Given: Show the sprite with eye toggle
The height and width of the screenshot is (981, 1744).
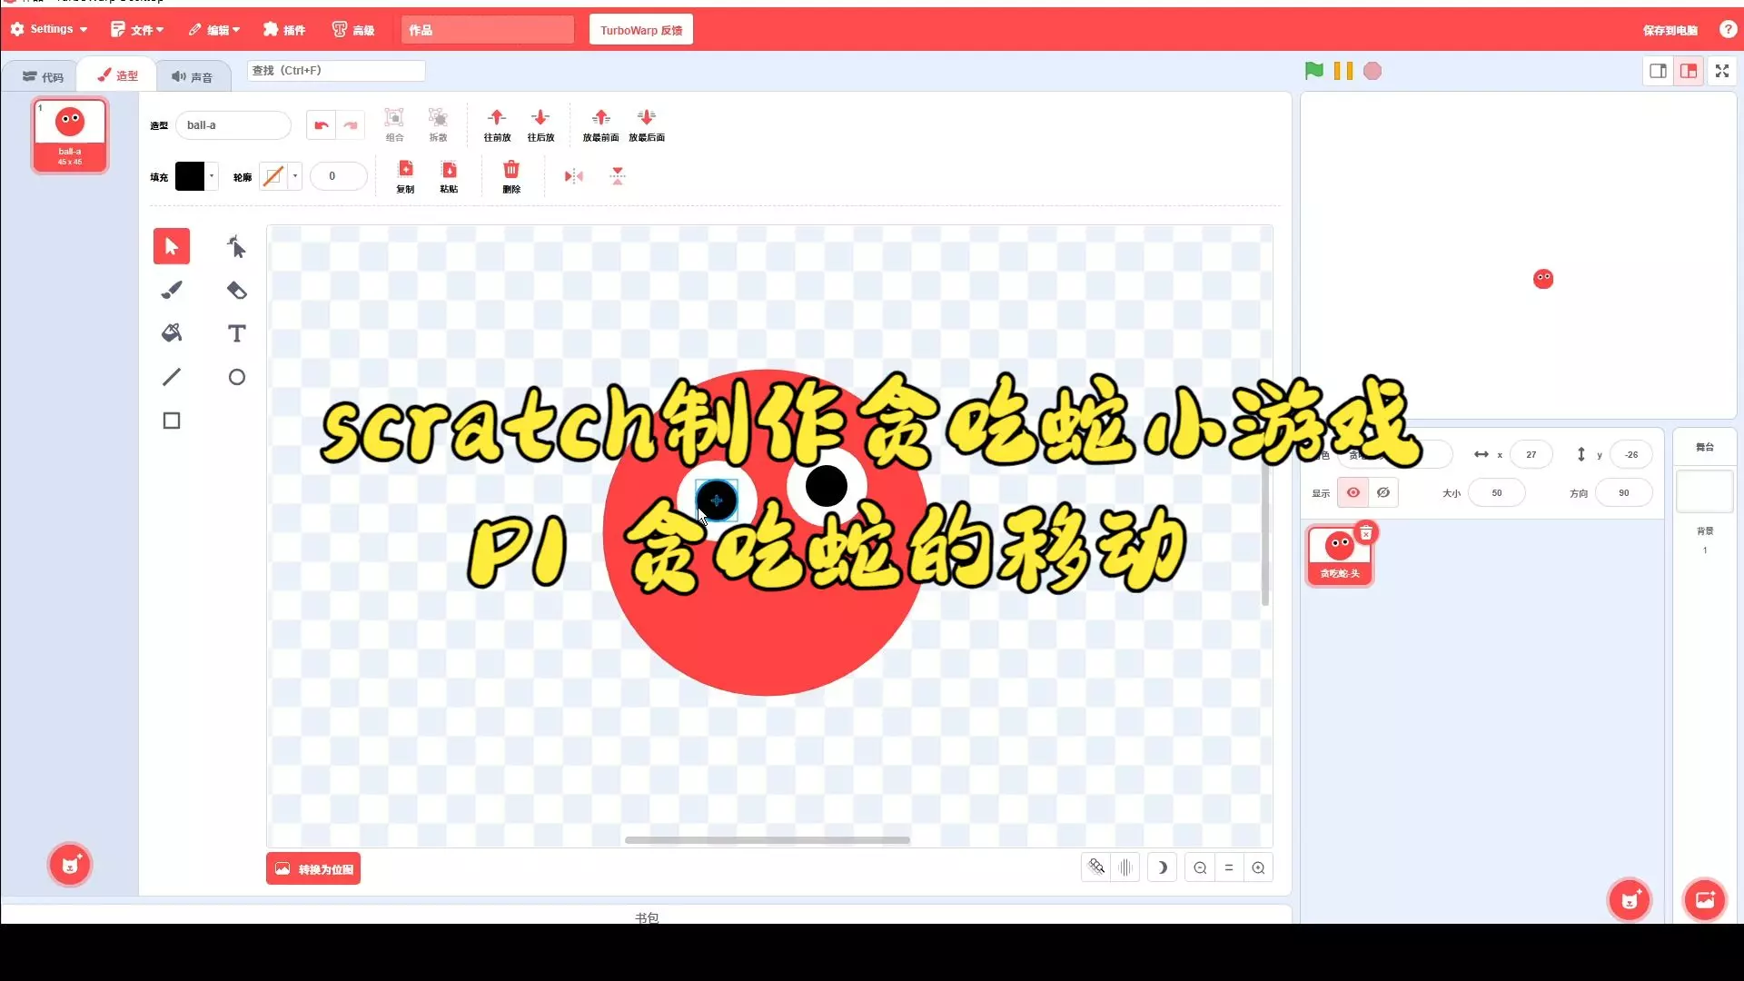Looking at the screenshot, I should click(1353, 492).
